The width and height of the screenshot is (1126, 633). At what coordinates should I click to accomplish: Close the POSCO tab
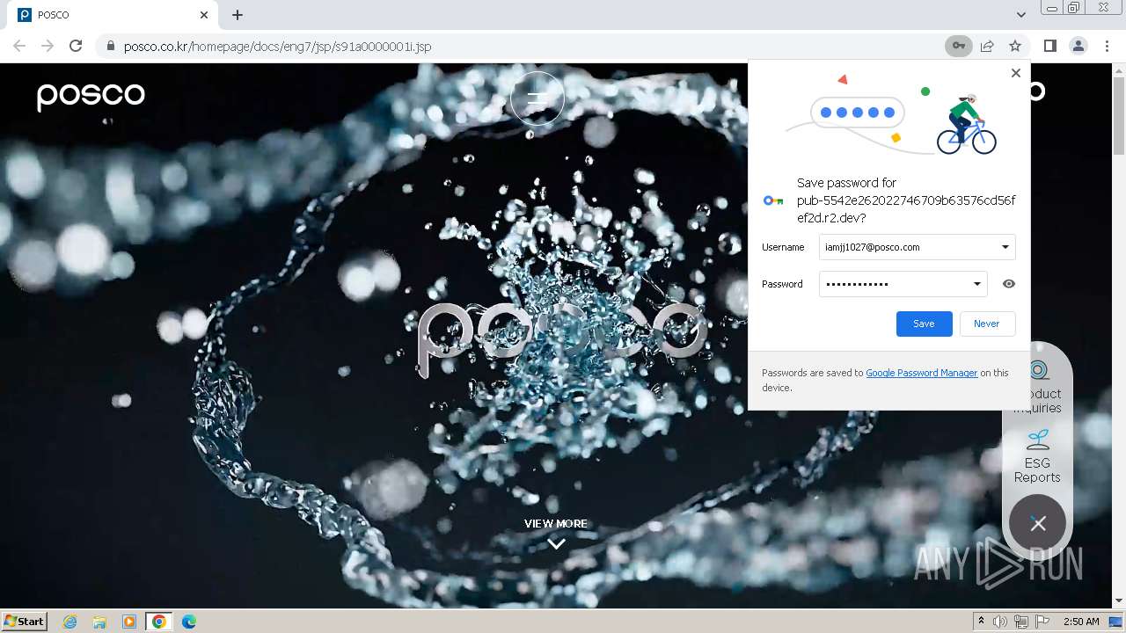click(x=204, y=15)
